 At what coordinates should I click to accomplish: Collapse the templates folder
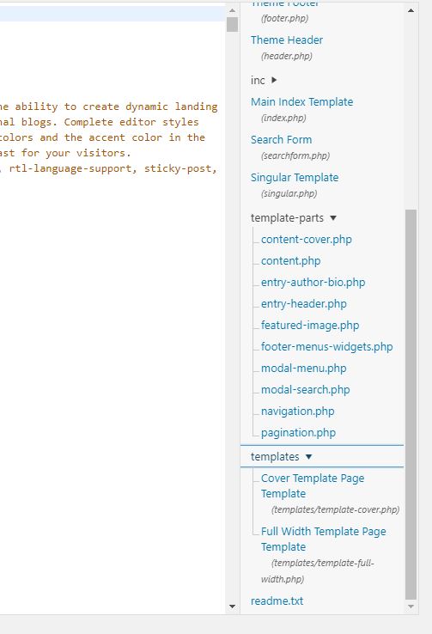pyautogui.click(x=308, y=456)
